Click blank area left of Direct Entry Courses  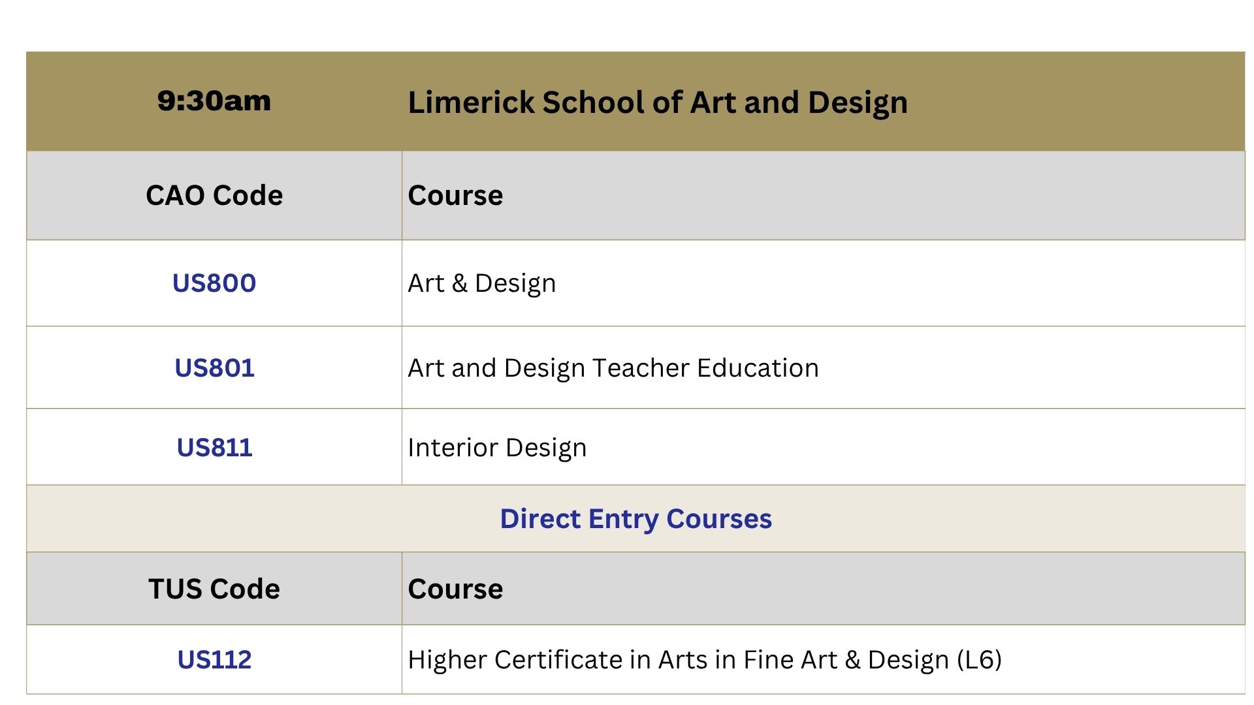click(x=261, y=519)
